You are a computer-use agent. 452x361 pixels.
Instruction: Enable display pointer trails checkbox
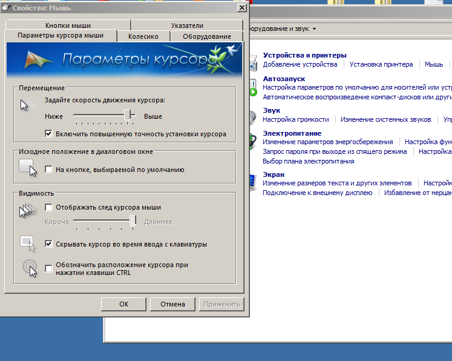click(x=48, y=207)
